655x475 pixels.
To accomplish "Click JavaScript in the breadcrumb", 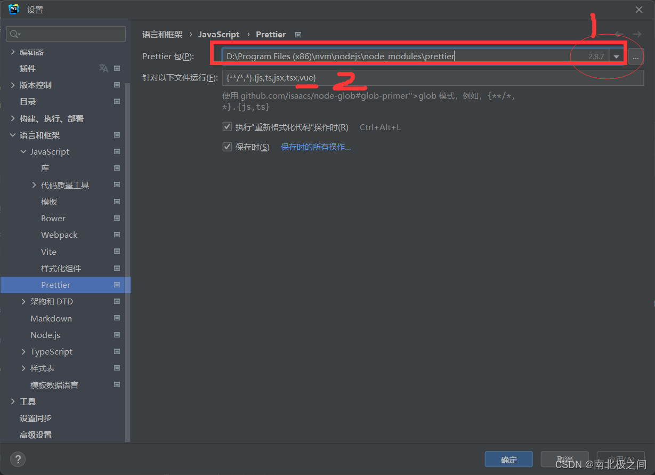I will pos(219,34).
